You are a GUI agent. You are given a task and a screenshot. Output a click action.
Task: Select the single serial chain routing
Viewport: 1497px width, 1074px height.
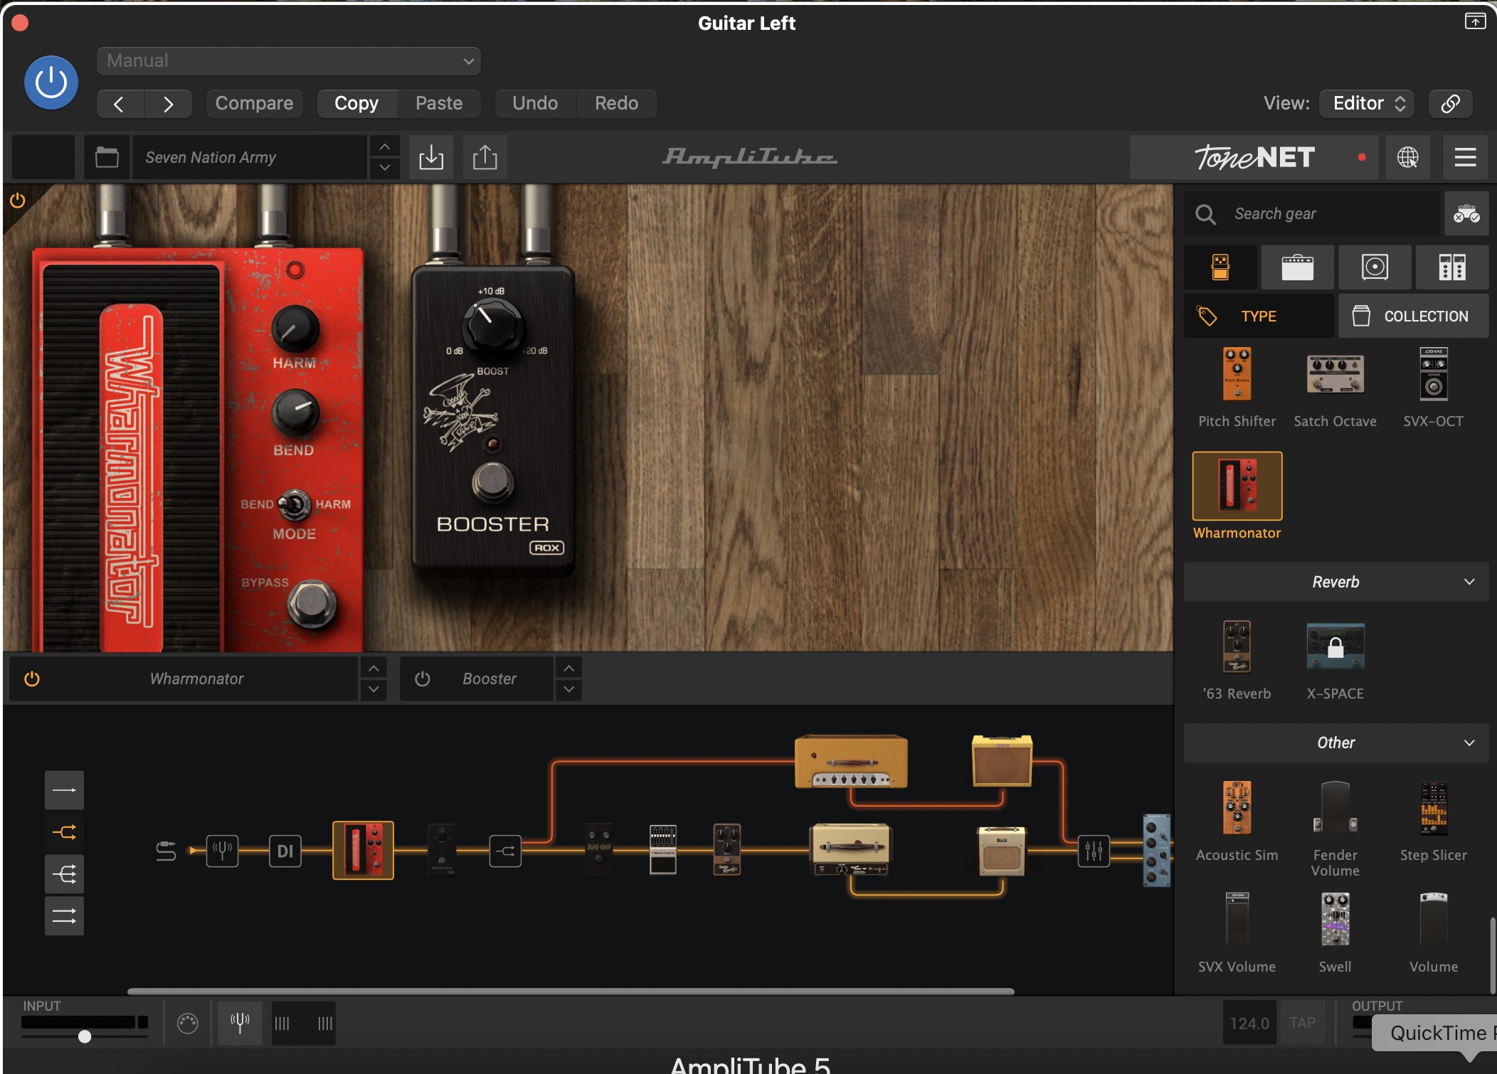click(x=64, y=790)
